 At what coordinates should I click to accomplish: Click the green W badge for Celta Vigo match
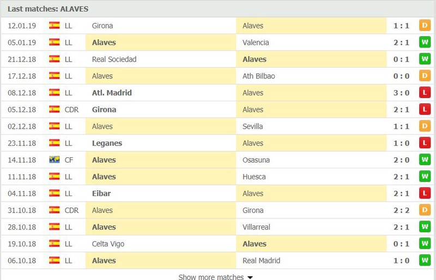pyautogui.click(x=425, y=244)
